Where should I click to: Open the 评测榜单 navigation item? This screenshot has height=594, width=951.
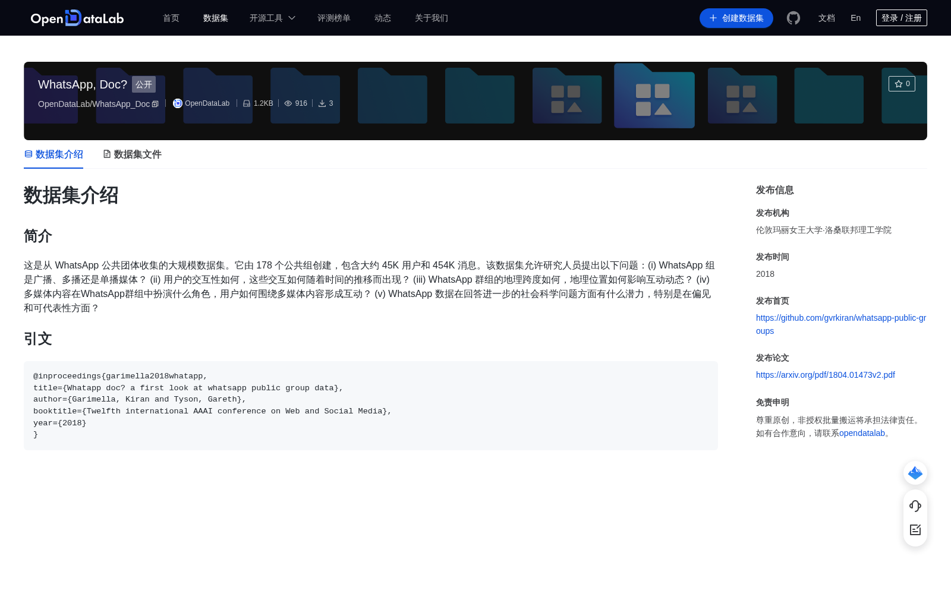(x=334, y=18)
